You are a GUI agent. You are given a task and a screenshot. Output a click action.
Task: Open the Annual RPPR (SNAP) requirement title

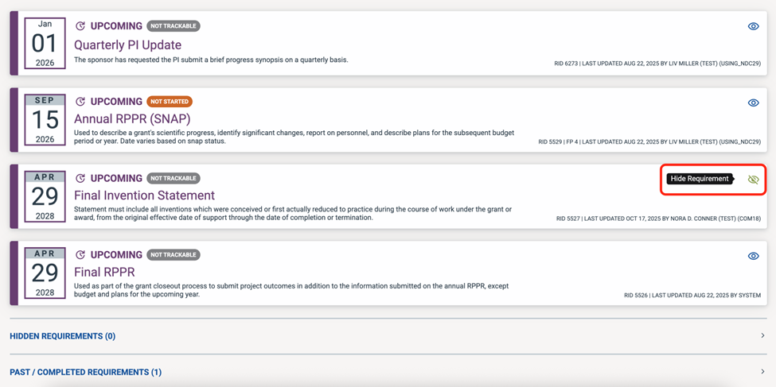(132, 119)
